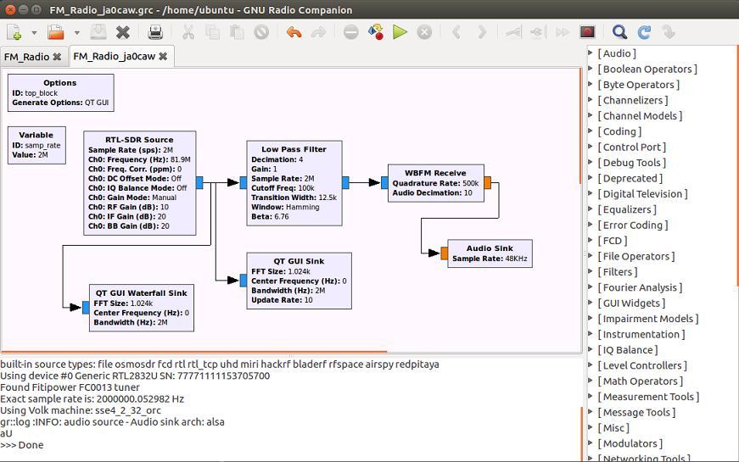Expand the [Audio] block category
Screen dimensions: 739x462
click(x=590, y=53)
